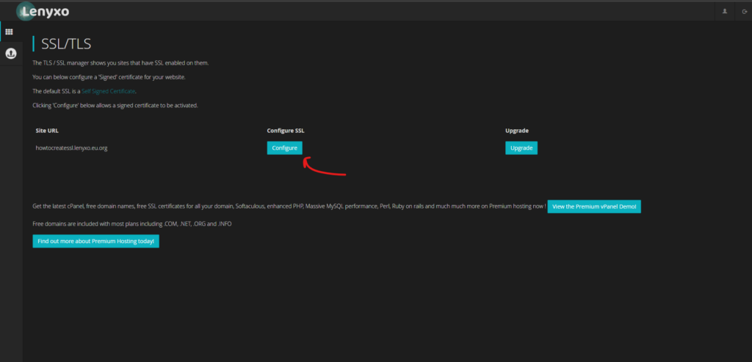Image resolution: width=752 pixels, height=362 pixels.
Task: Click the Site URL column header
Action: [47, 131]
